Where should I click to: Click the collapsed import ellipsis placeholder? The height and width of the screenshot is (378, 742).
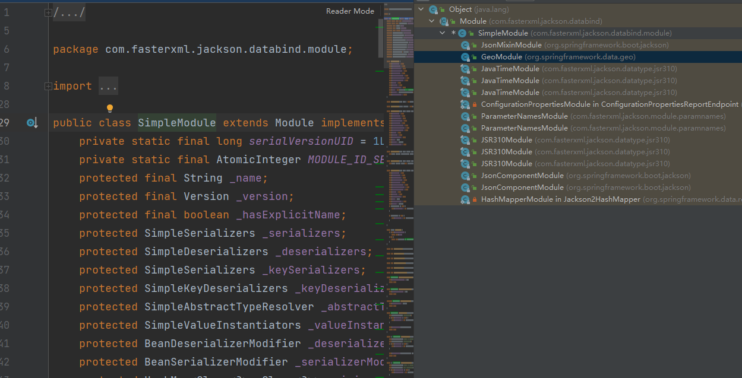pyautogui.click(x=109, y=87)
